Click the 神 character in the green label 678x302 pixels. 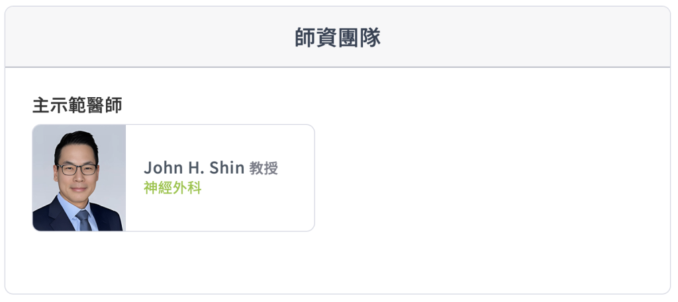tap(151, 188)
